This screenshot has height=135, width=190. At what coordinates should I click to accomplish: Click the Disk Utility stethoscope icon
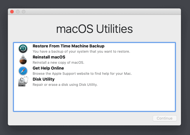click(23, 82)
